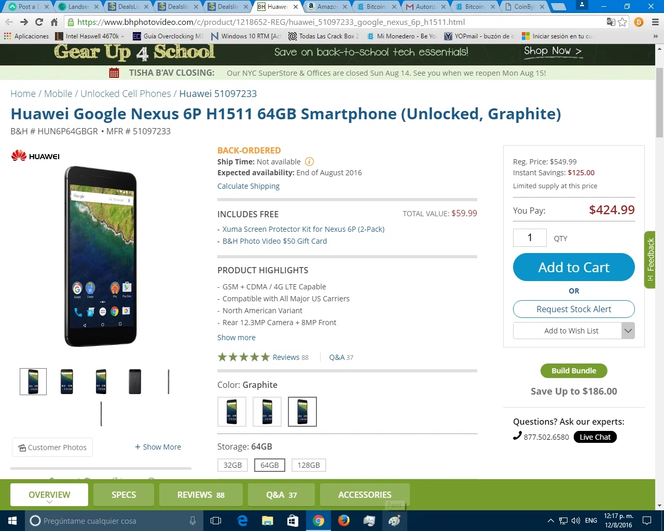664x531 pixels.
Task: Switch to REVIEWS 88 tab
Action: (201, 495)
